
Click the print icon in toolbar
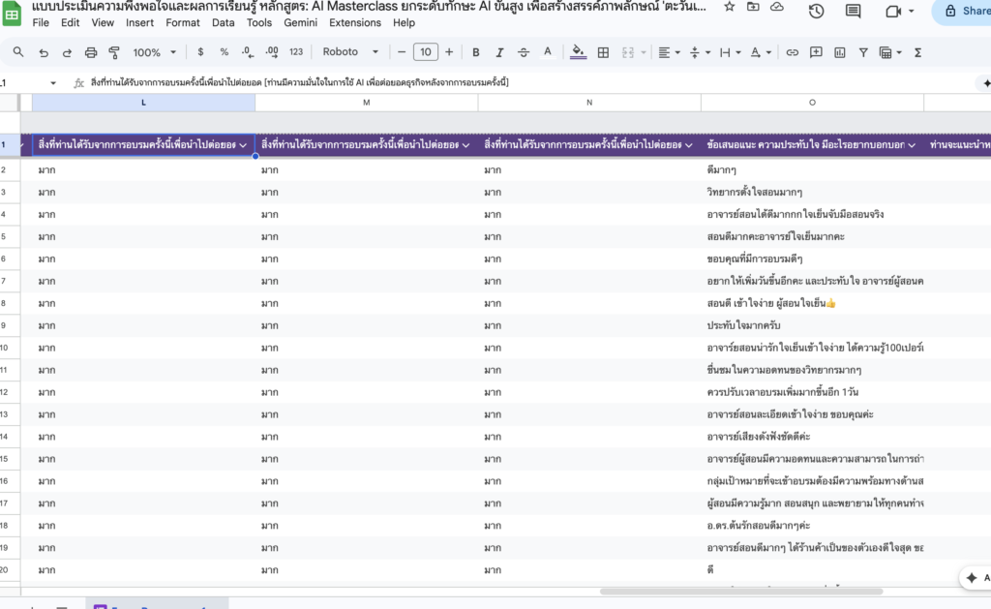[91, 52]
